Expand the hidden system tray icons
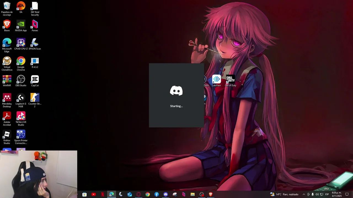The height and width of the screenshot is (198, 353). click(304, 194)
